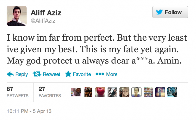
Task: Open the last avatar with sunglasses man
Action: click(x=172, y=92)
